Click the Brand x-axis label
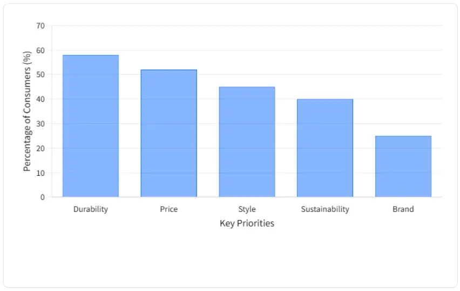This screenshot has height=291, width=460. pos(403,209)
